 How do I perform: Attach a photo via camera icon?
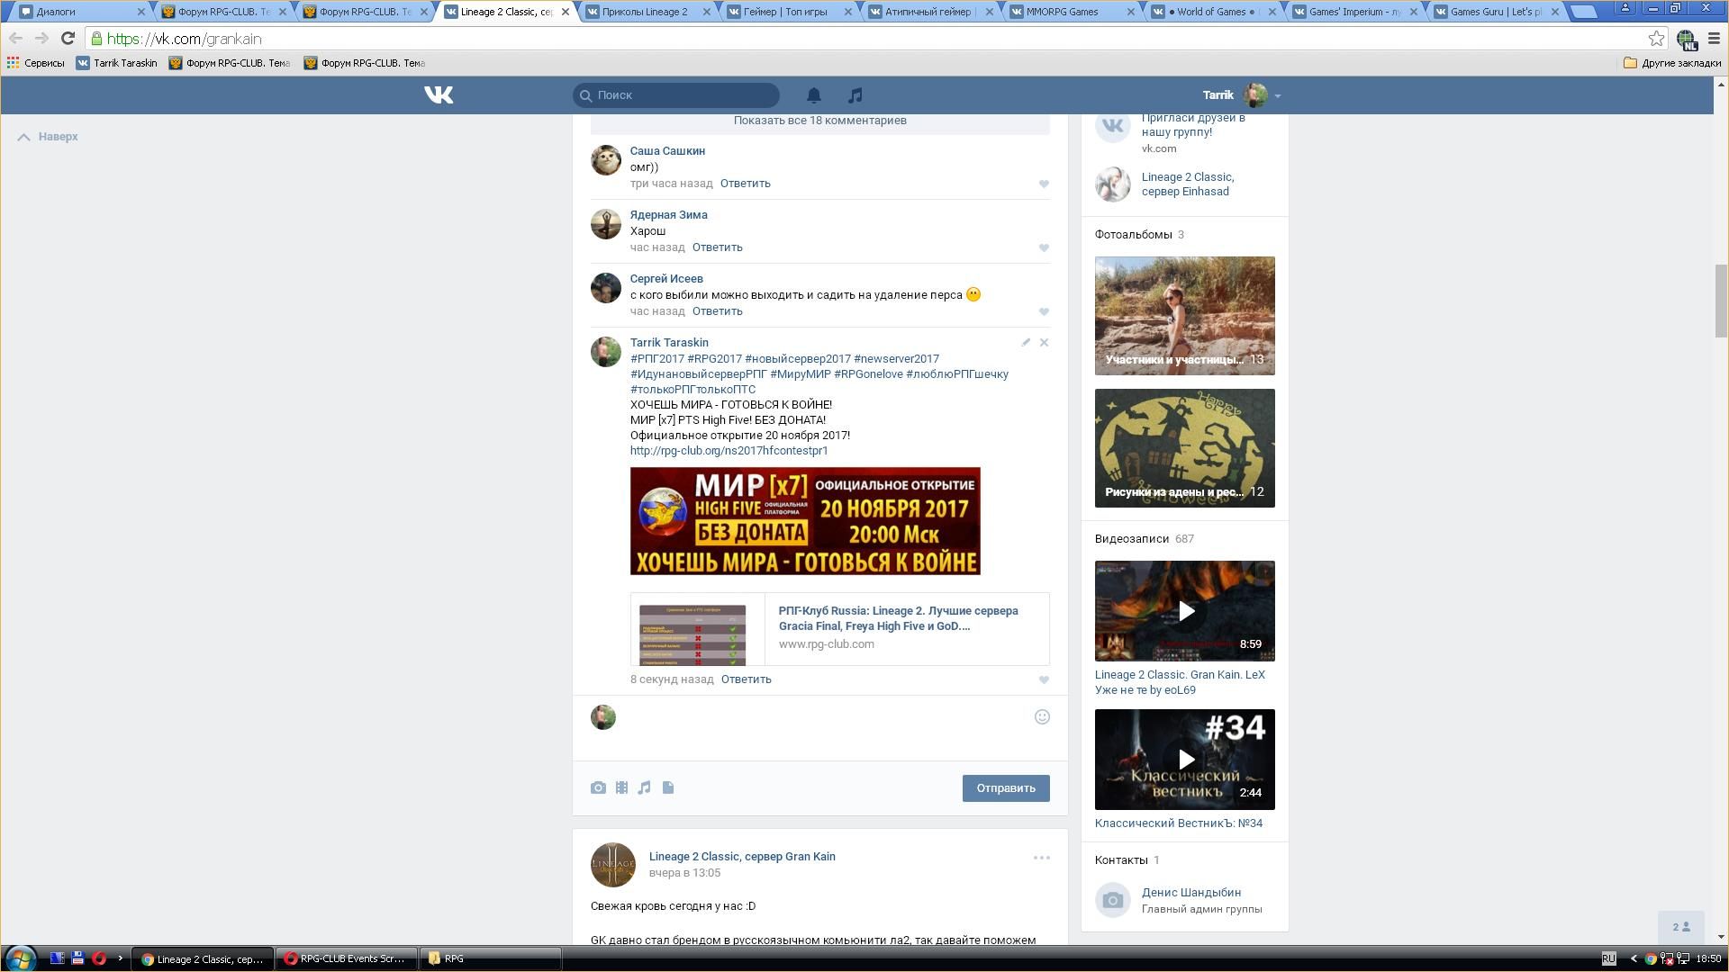tap(598, 788)
